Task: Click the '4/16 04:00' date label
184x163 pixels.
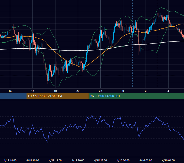Action: pyautogui.click(x=168, y=160)
